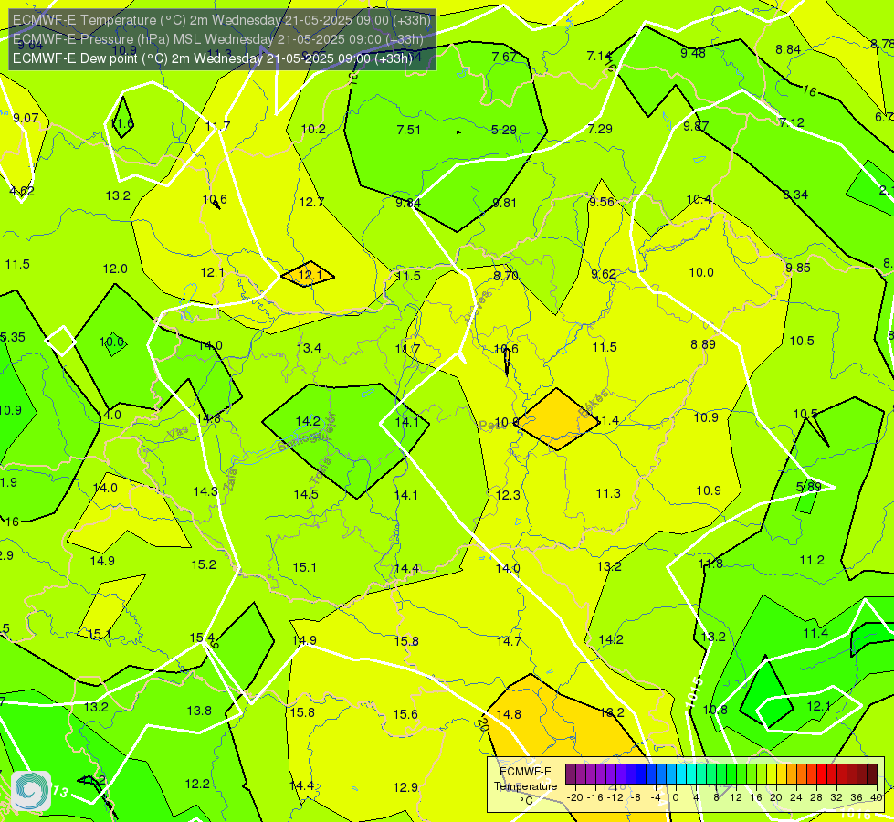Click the temperature value 12.3
Image resolution: width=894 pixels, height=822 pixels.
(x=508, y=495)
